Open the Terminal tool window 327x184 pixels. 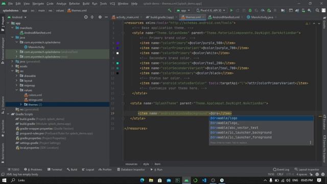coord(55,169)
